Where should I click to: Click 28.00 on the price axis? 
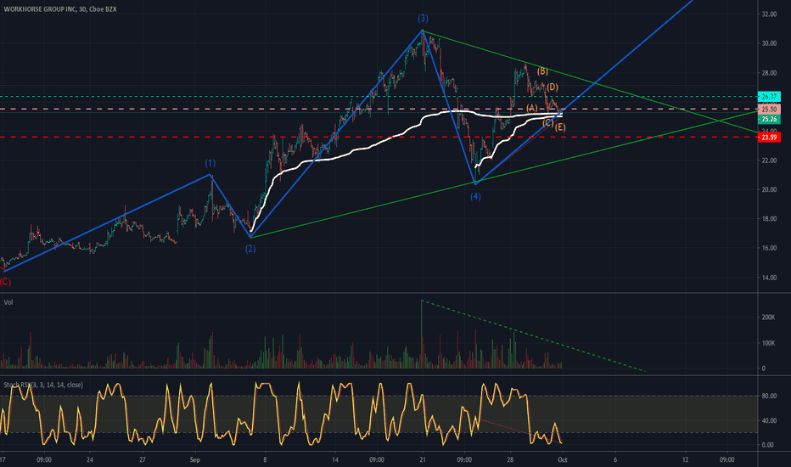click(x=769, y=73)
